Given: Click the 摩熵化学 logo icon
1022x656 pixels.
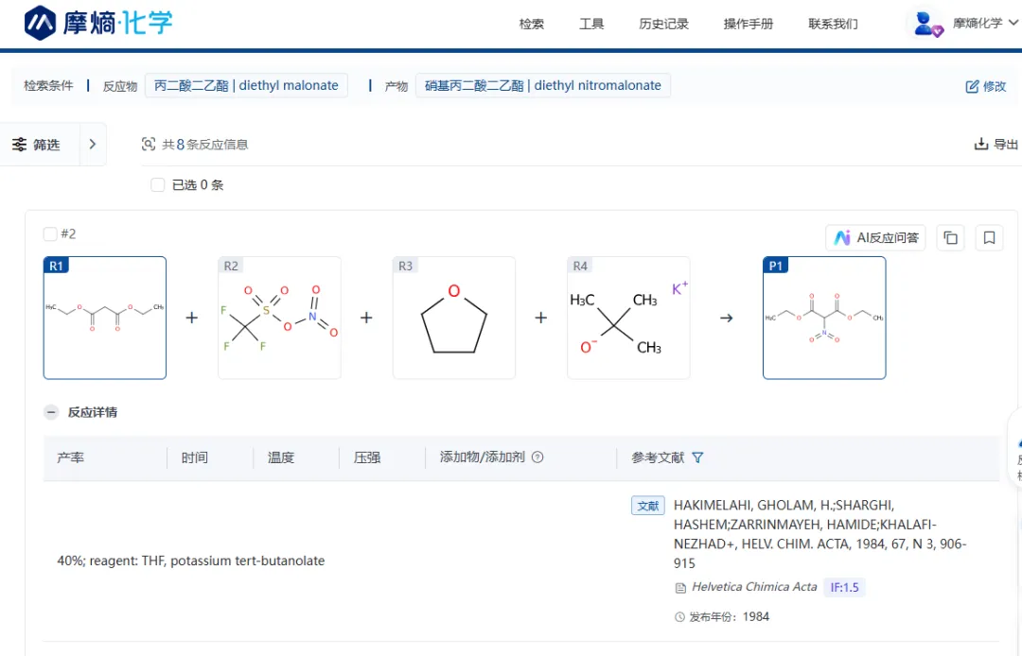Looking at the screenshot, I should [40, 23].
